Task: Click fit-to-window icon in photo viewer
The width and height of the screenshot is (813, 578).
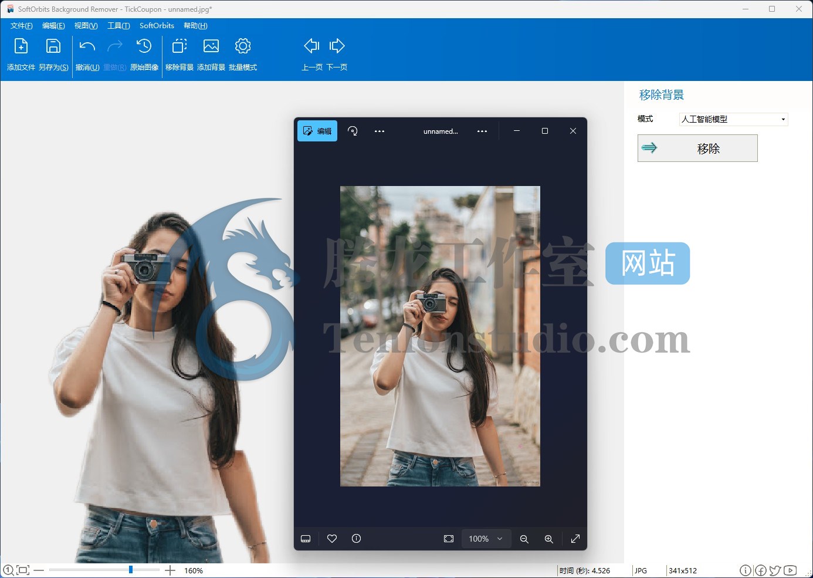Action: pyautogui.click(x=449, y=539)
